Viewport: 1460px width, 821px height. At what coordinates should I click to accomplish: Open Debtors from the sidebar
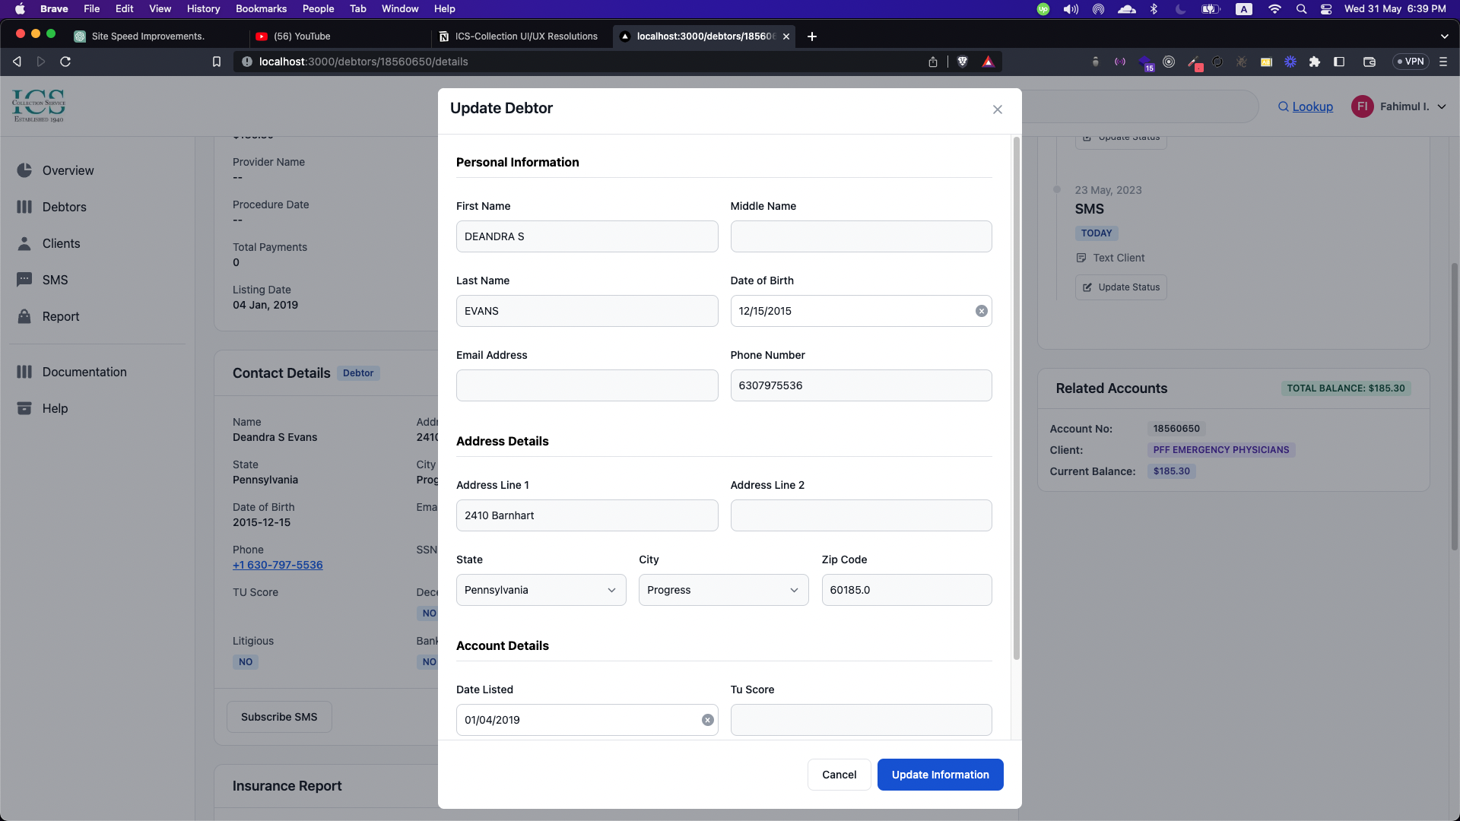pos(64,207)
